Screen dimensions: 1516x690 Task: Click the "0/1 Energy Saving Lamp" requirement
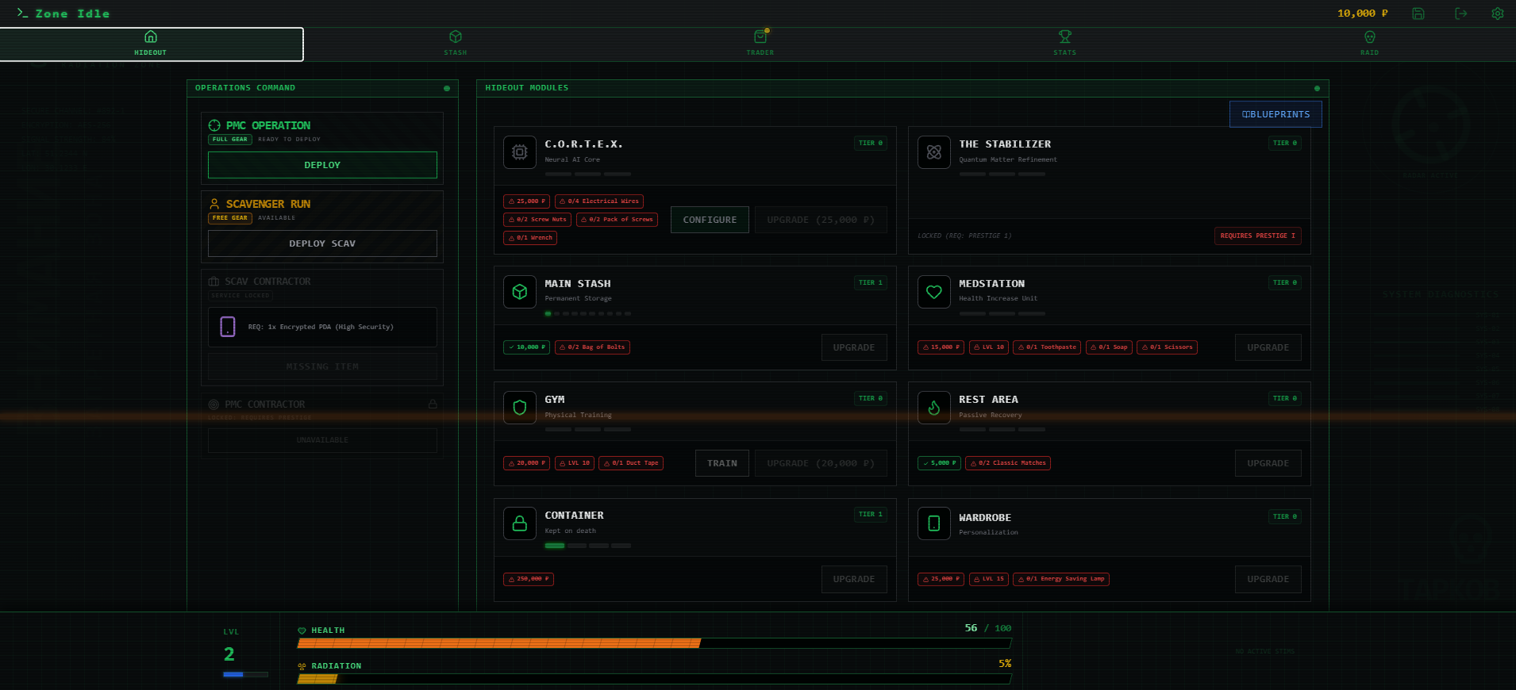(x=1061, y=579)
